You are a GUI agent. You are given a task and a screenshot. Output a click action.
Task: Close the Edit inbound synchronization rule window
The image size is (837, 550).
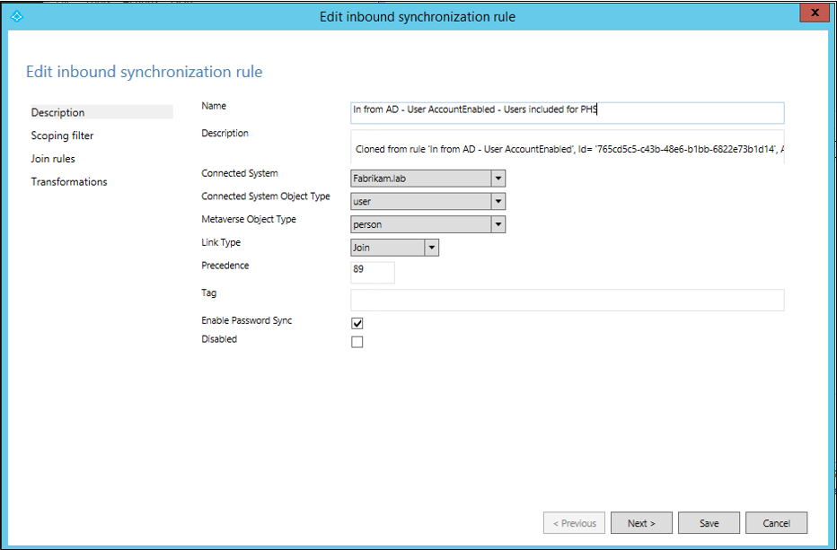click(x=813, y=14)
